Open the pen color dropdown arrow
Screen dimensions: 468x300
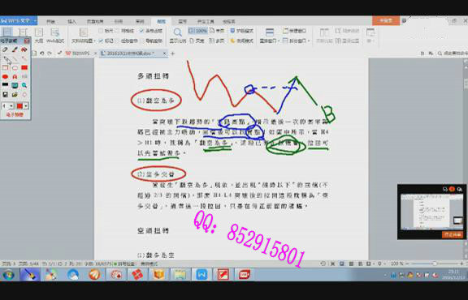pos(26,106)
